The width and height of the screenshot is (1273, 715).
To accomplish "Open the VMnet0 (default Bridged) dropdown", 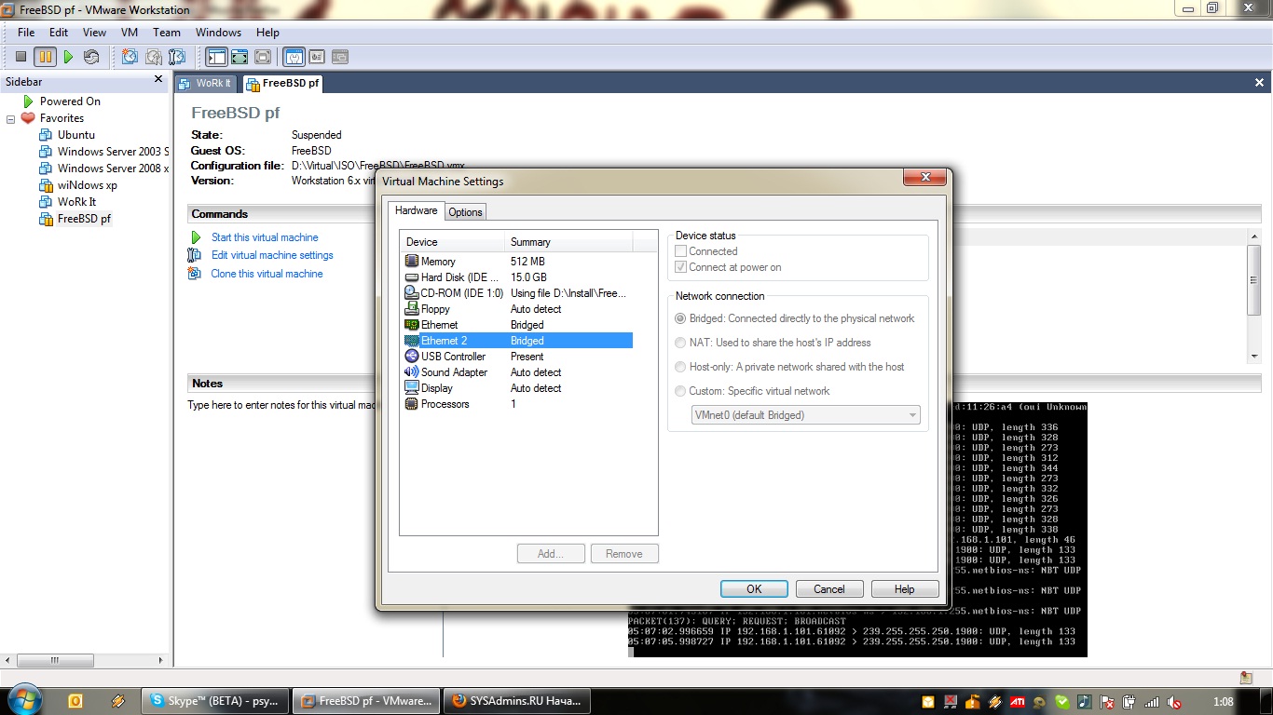I will click(805, 415).
